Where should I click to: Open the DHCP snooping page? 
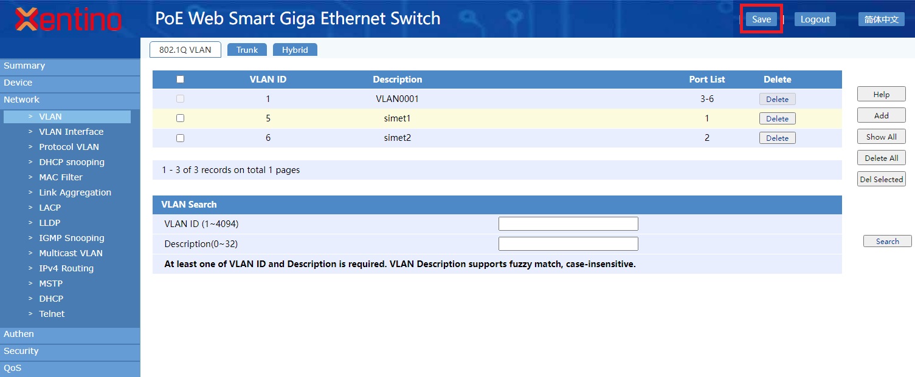(x=72, y=162)
